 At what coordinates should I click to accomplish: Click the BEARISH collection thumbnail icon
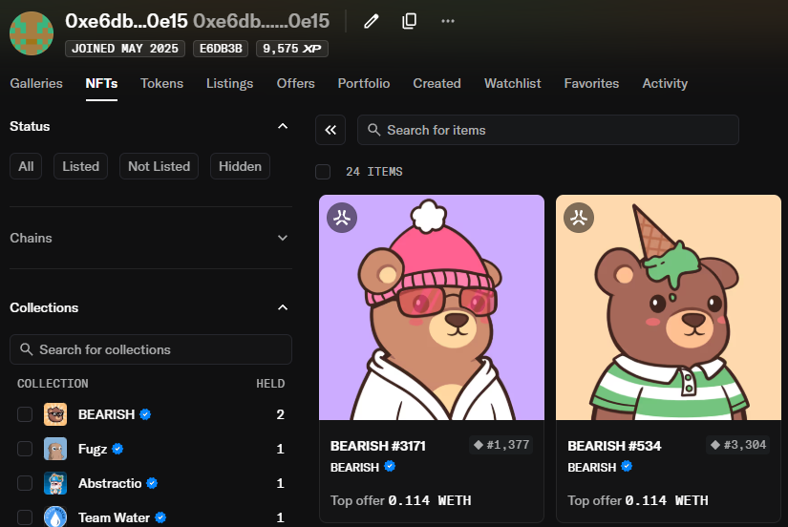[55, 414]
